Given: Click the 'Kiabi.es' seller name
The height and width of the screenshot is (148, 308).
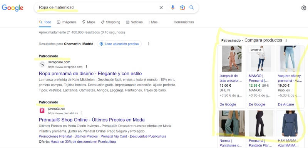Looking at the screenshot, I should 284,90.
